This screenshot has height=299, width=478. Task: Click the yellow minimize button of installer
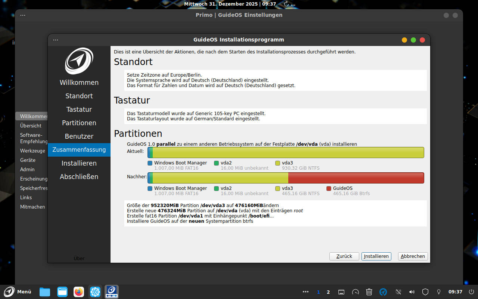coord(404,40)
